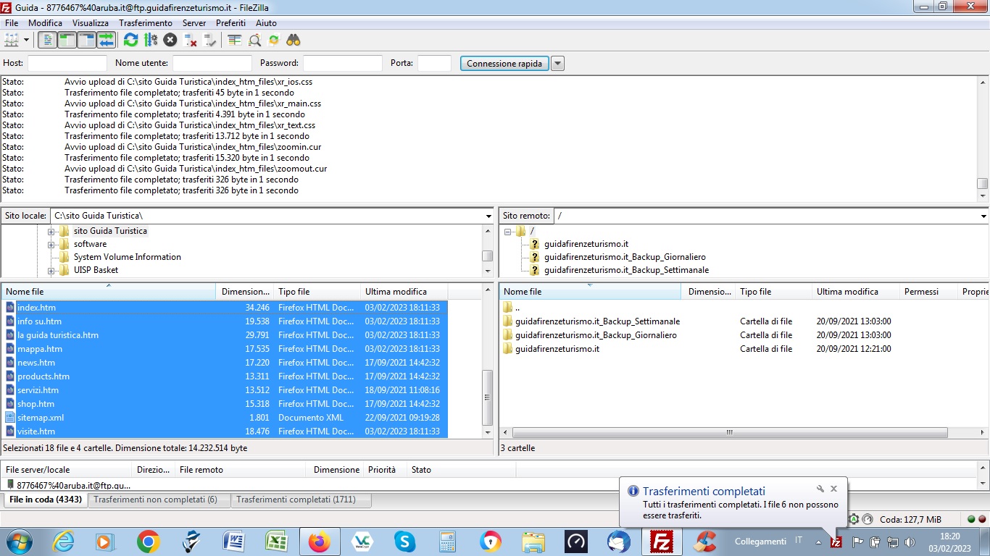Click the directory comparison magnifier icon
The height and width of the screenshot is (556, 990).
click(254, 40)
